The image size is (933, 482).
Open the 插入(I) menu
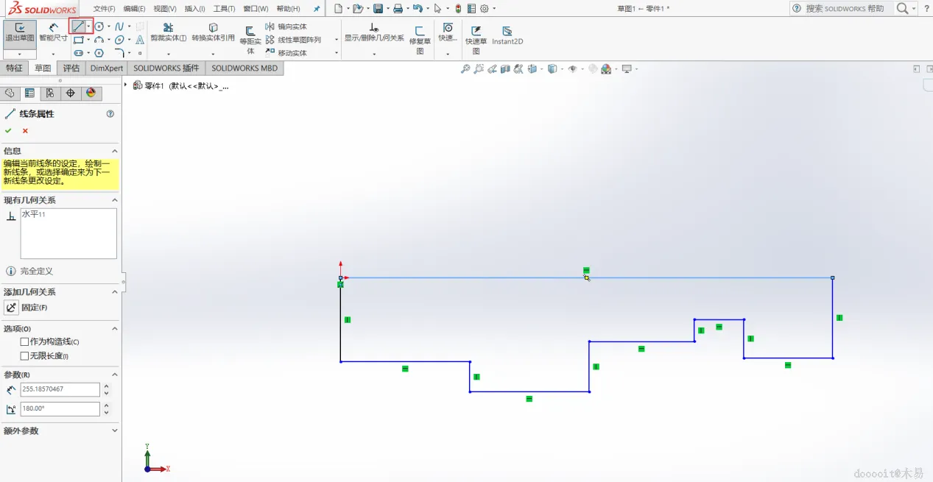click(194, 9)
